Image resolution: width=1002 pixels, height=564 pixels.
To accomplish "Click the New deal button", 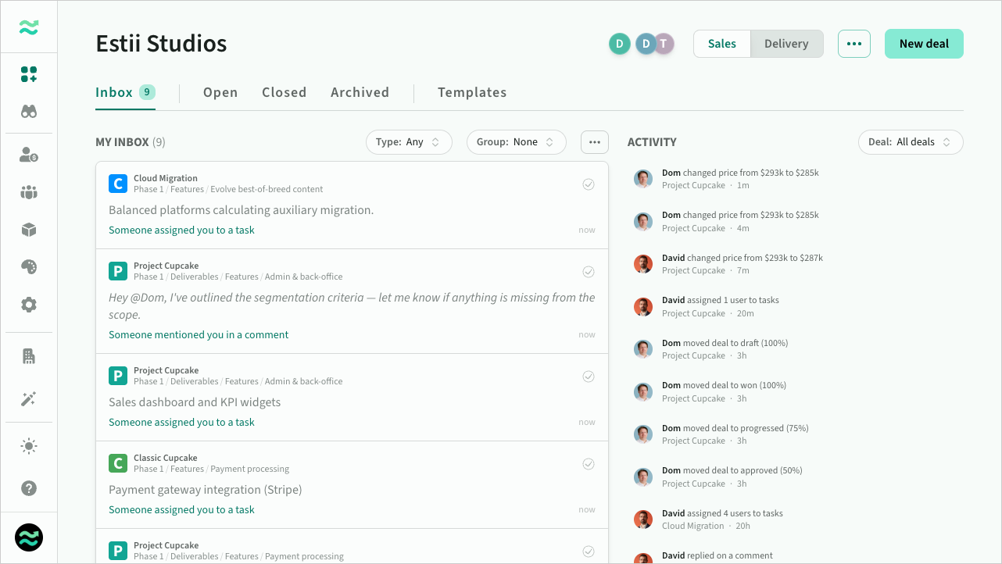I will click(924, 44).
